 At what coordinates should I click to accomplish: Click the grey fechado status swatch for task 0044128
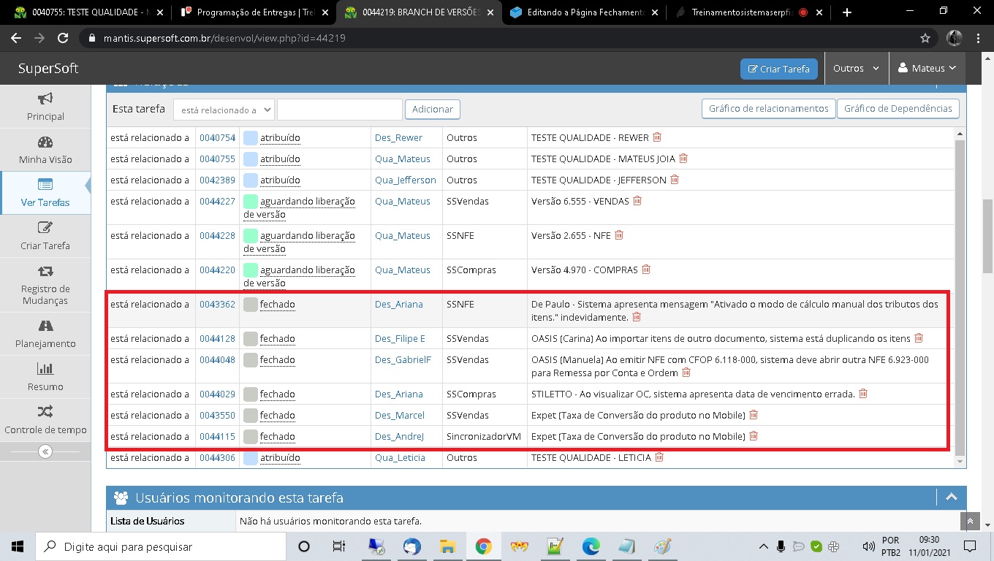(x=251, y=339)
